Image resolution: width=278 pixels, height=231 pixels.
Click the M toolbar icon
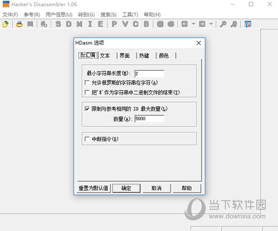point(79,24)
